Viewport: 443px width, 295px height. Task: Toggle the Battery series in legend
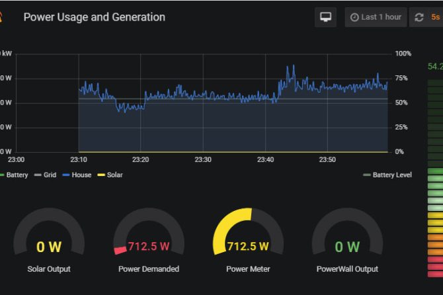tap(17, 175)
